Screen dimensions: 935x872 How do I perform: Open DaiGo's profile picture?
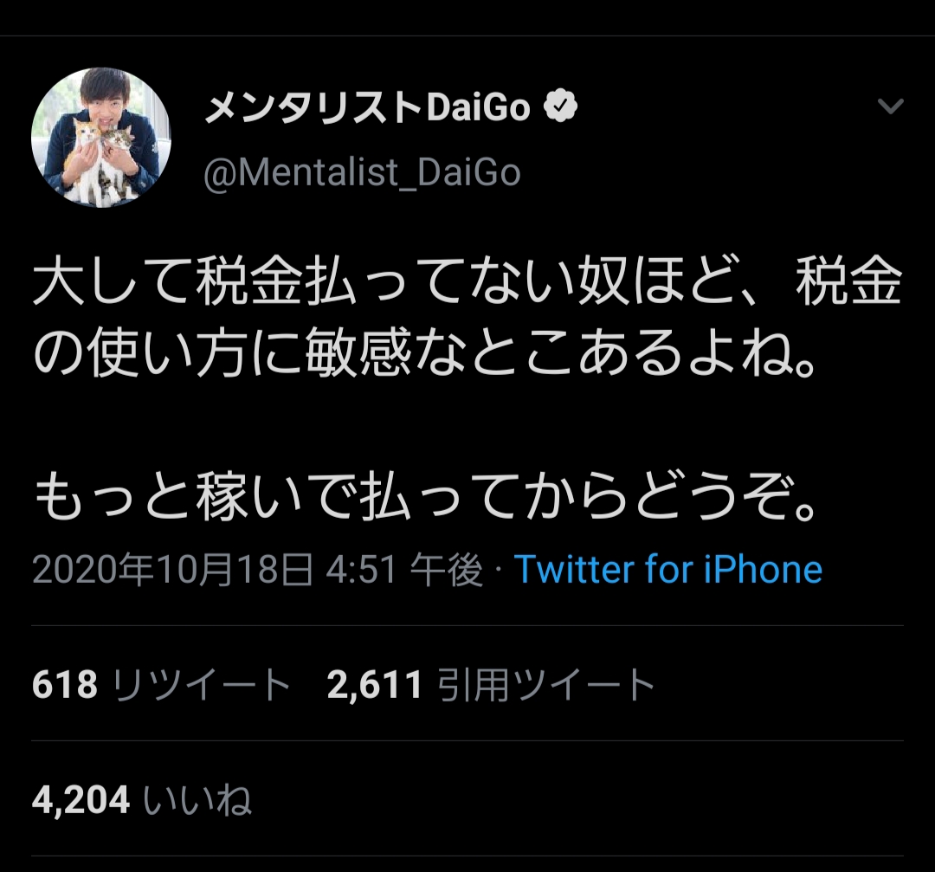[101, 137]
